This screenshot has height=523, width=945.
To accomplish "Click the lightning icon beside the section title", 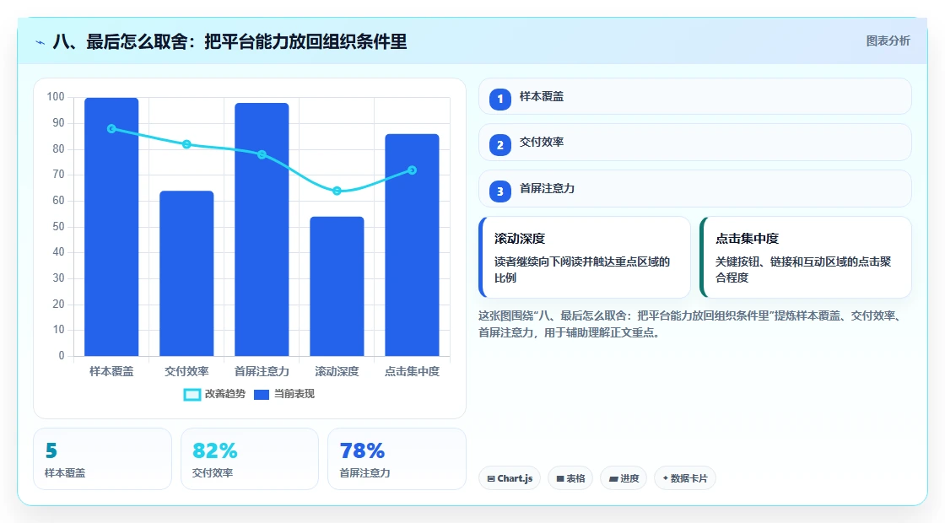I will pos(40,43).
